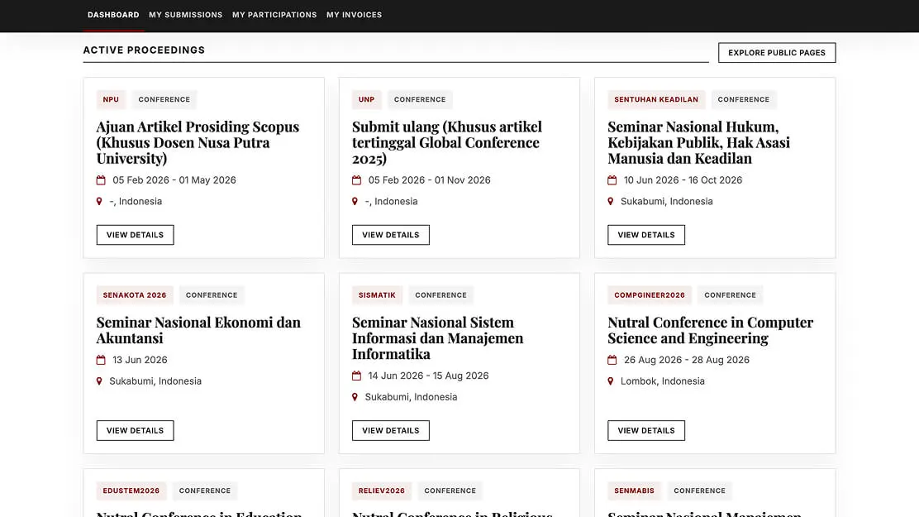This screenshot has width=919, height=517.
Task: Click the NPU tag
Action: click(x=111, y=99)
